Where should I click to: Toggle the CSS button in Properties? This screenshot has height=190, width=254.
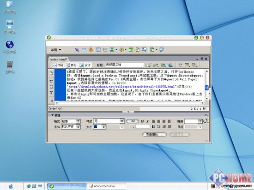pyautogui.click(x=133, y=121)
